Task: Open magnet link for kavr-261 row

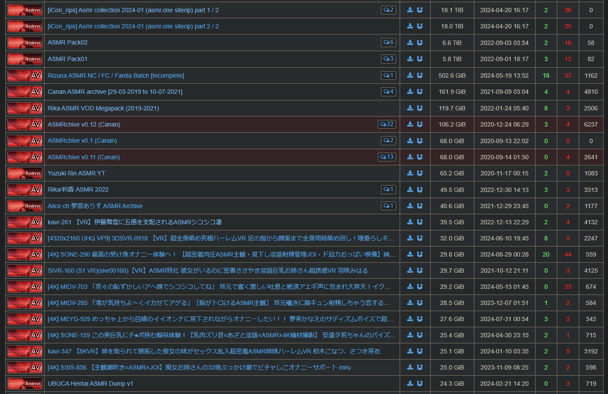Action: pos(420,222)
